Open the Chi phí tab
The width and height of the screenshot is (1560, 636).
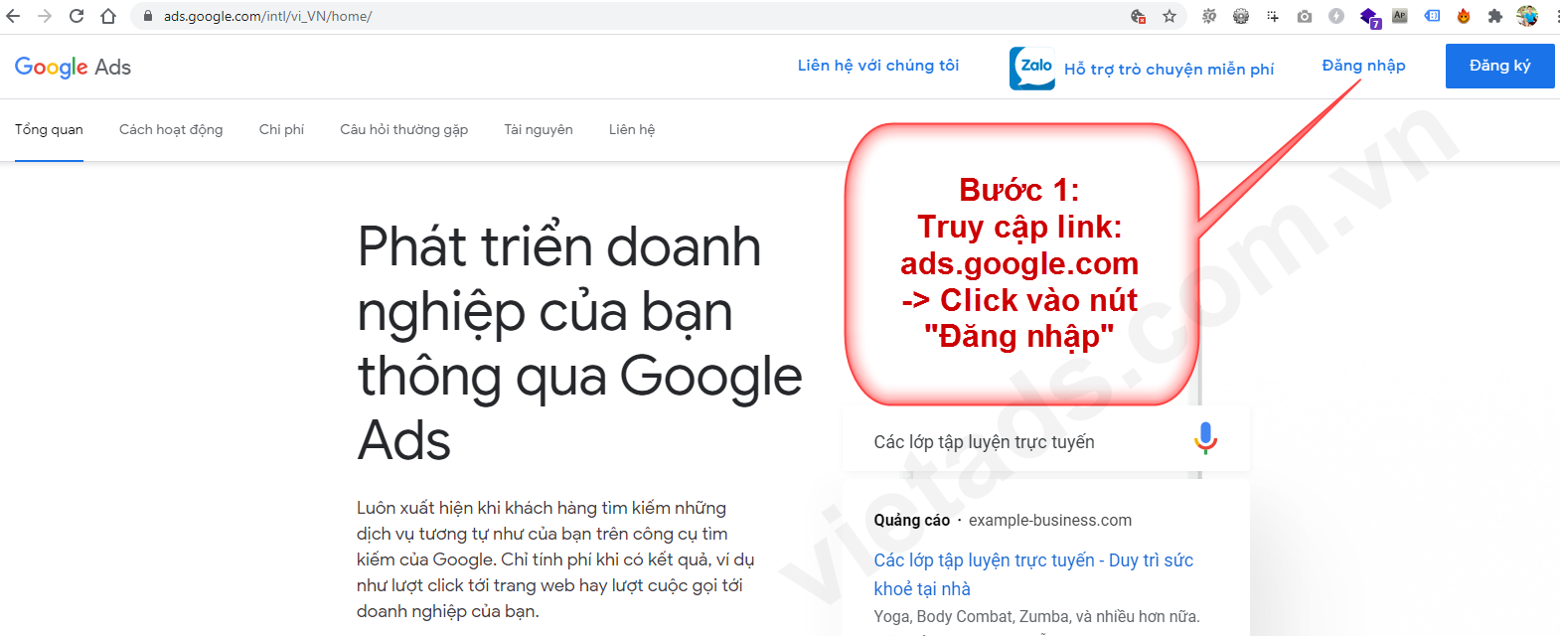pos(281,129)
